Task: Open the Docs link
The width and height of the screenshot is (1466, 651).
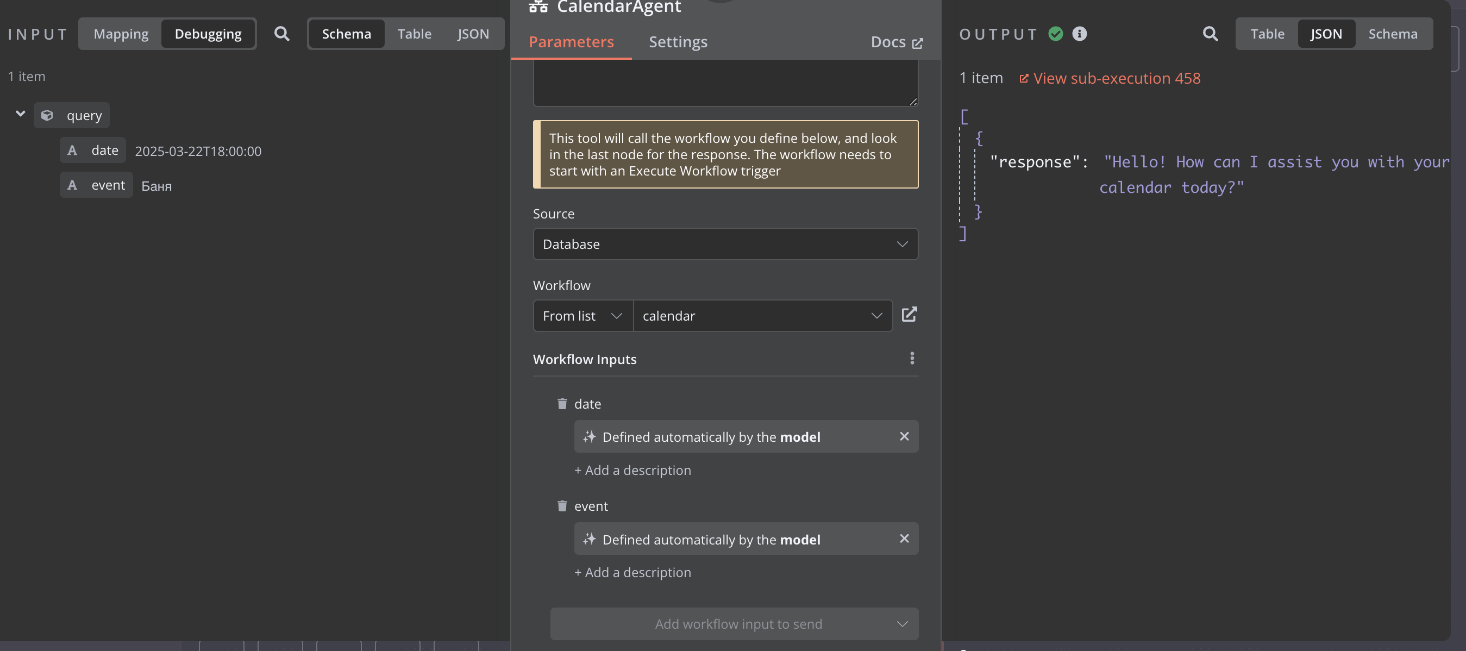Action: 897,42
